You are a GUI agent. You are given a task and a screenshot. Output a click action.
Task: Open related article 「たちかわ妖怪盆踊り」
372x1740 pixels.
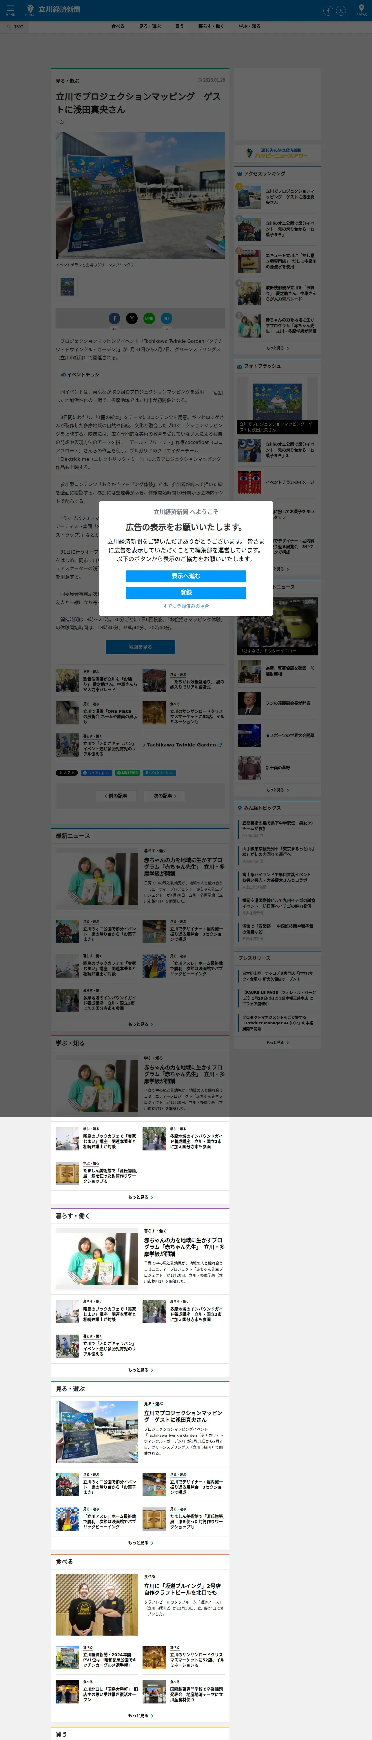click(183, 681)
